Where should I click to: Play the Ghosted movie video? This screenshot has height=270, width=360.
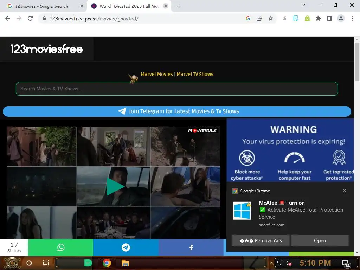(115, 187)
